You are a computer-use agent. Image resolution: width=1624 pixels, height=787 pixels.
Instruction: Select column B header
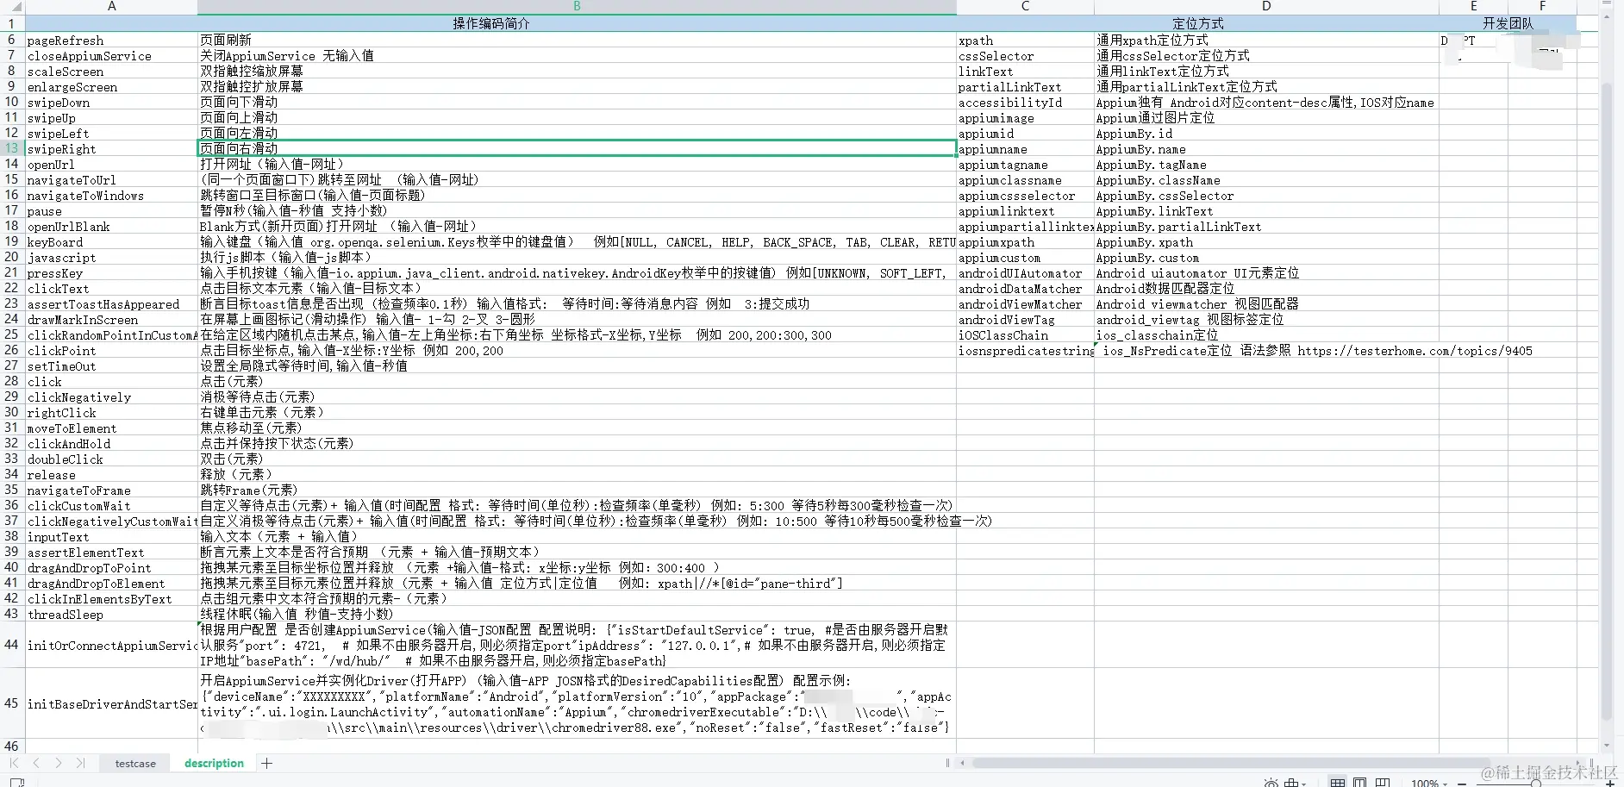pyautogui.click(x=577, y=7)
